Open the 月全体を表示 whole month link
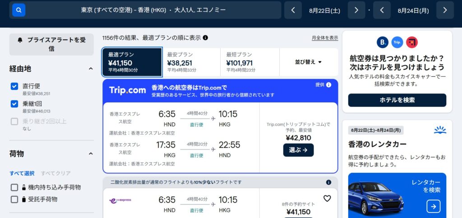 click(x=324, y=38)
